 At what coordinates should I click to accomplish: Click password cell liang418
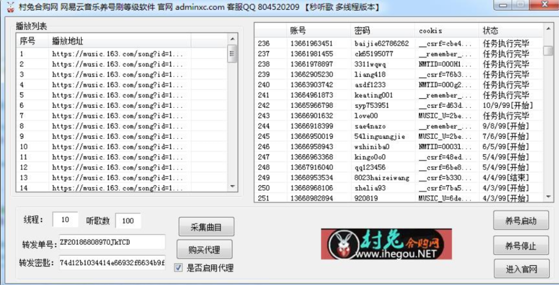(370, 75)
